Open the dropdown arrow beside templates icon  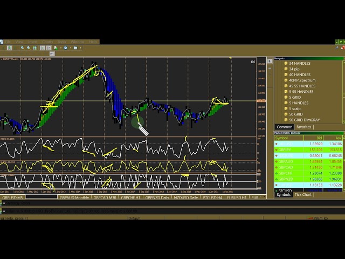pos(80,48)
